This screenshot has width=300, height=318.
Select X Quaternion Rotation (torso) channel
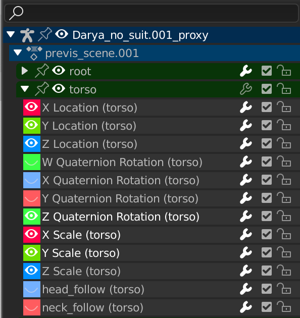(x=121, y=181)
